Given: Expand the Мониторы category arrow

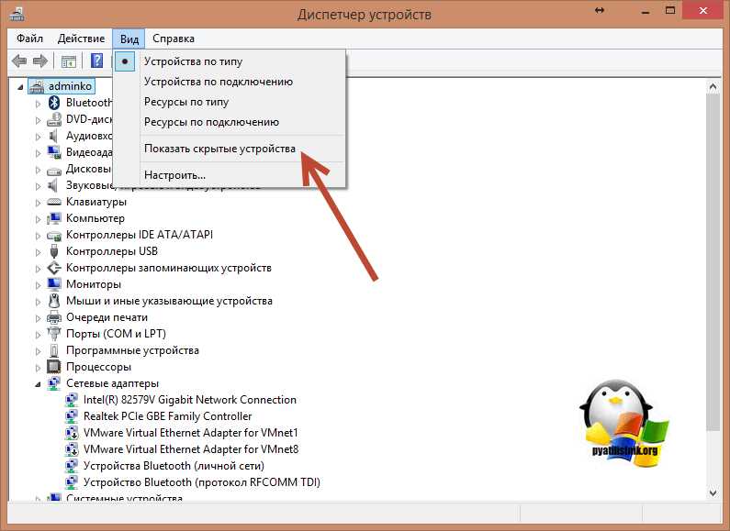Looking at the screenshot, I should pos(38,284).
